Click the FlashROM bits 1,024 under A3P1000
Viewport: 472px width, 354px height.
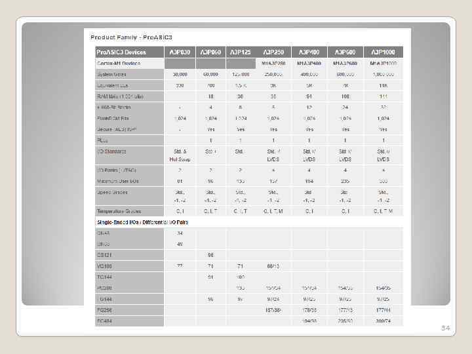383,118
